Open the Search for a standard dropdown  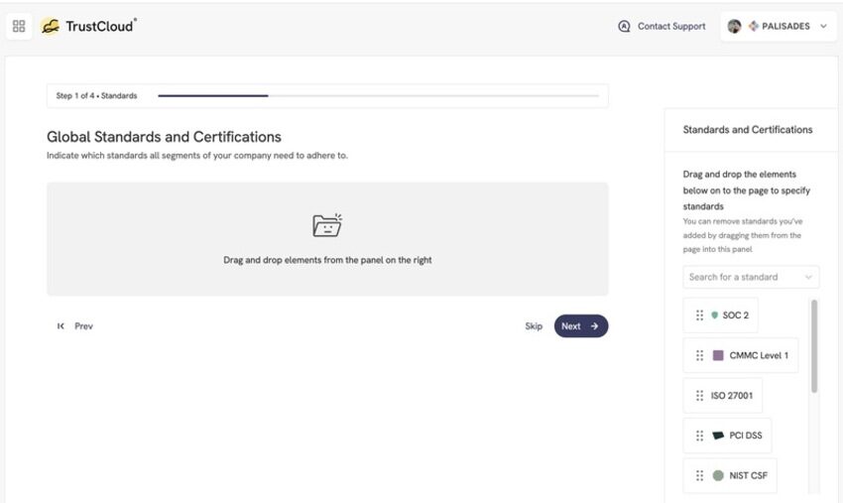point(751,277)
